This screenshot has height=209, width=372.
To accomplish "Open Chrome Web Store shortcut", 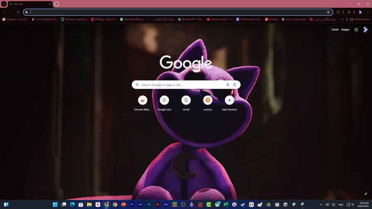I will coord(142,103).
